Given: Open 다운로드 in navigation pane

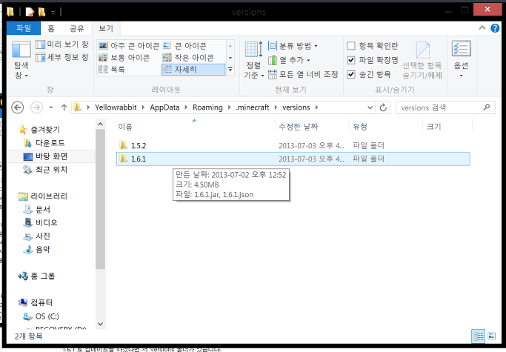Looking at the screenshot, I should coord(44,143).
